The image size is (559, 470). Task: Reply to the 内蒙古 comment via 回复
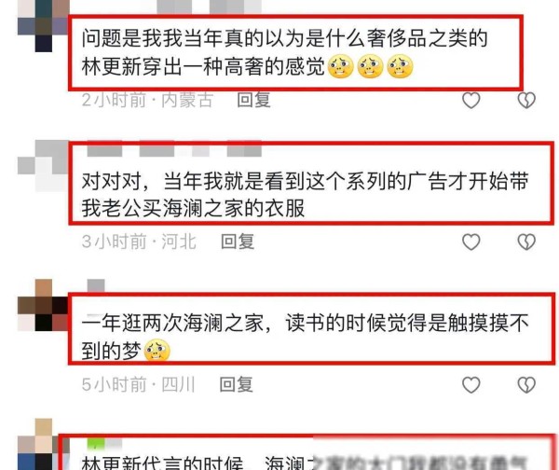coord(253,100)
